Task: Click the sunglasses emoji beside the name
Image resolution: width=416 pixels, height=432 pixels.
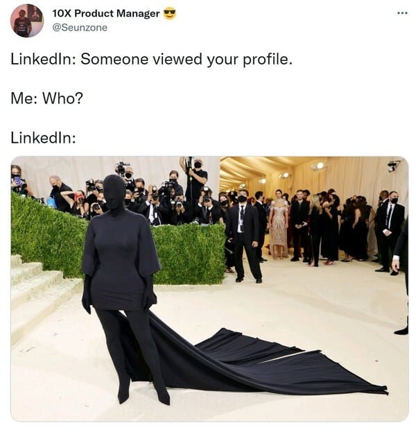Action: point(170,13)
